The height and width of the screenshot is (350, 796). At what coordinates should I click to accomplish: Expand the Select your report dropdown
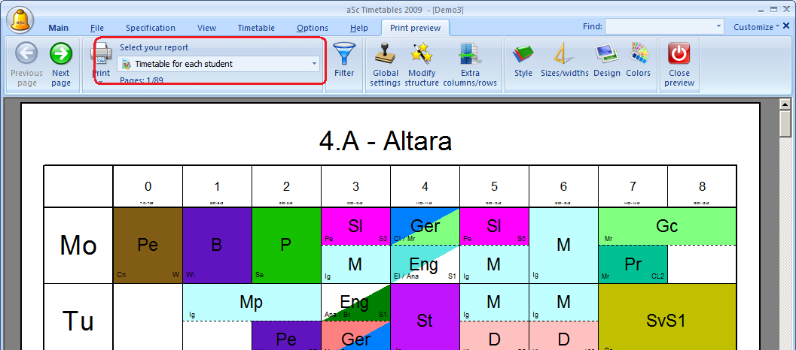pos(315,64)
